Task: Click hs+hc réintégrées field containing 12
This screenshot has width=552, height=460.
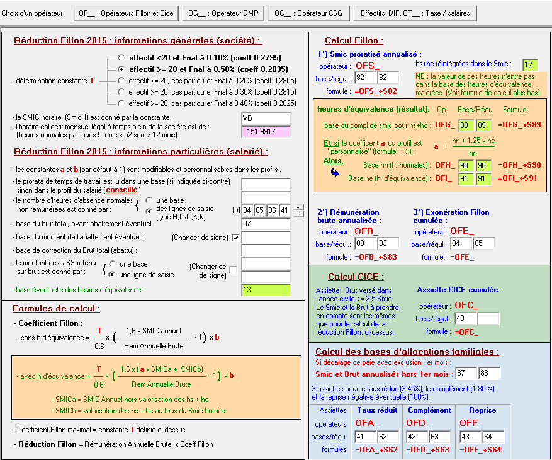Action: point(530,64)
